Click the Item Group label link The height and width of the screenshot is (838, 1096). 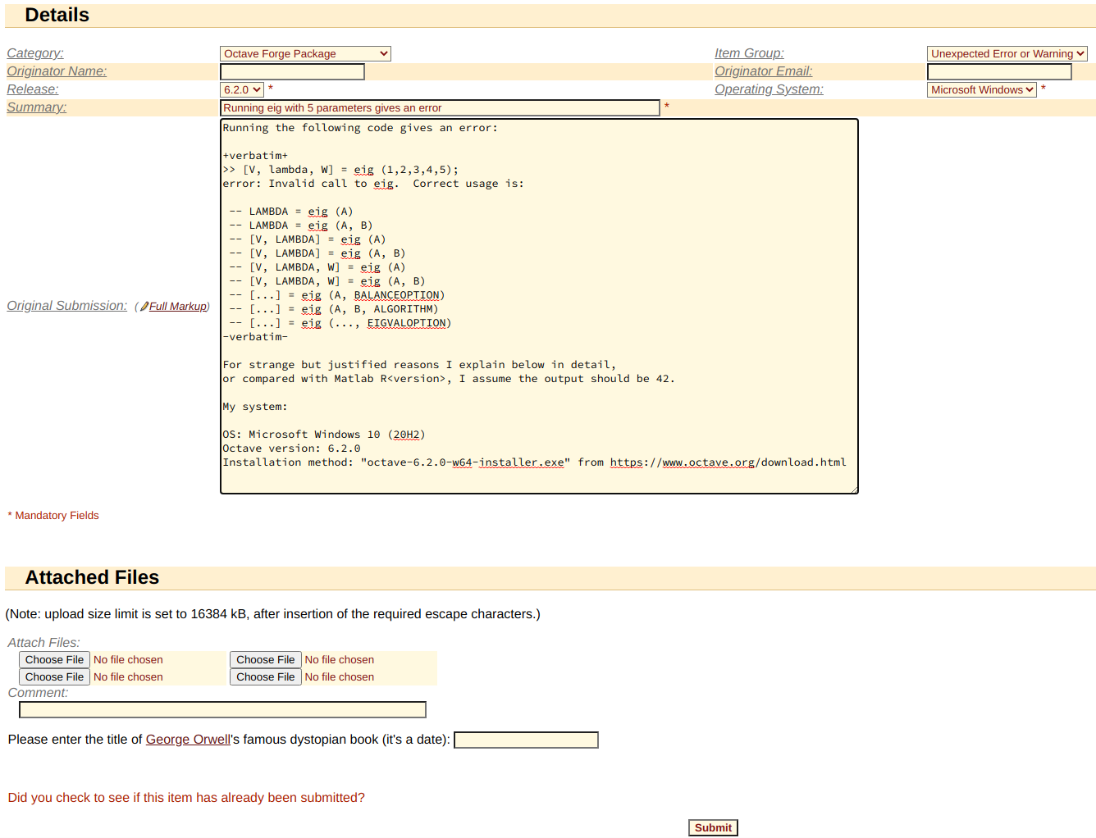point(749,53)
